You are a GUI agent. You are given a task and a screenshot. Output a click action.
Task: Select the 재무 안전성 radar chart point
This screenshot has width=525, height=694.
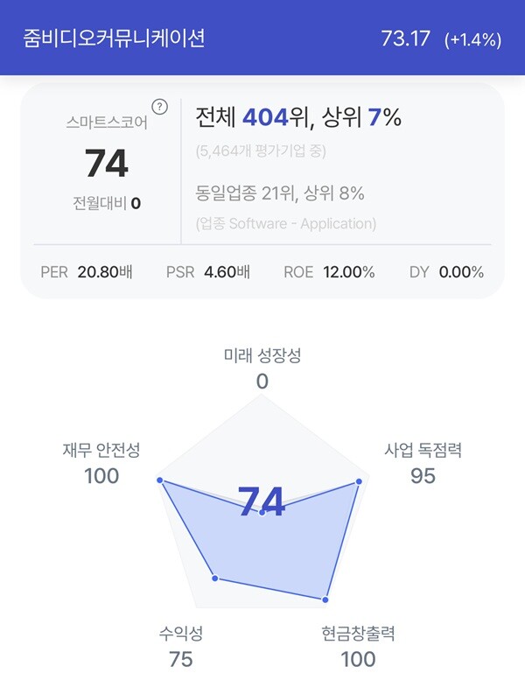point(160,480)
